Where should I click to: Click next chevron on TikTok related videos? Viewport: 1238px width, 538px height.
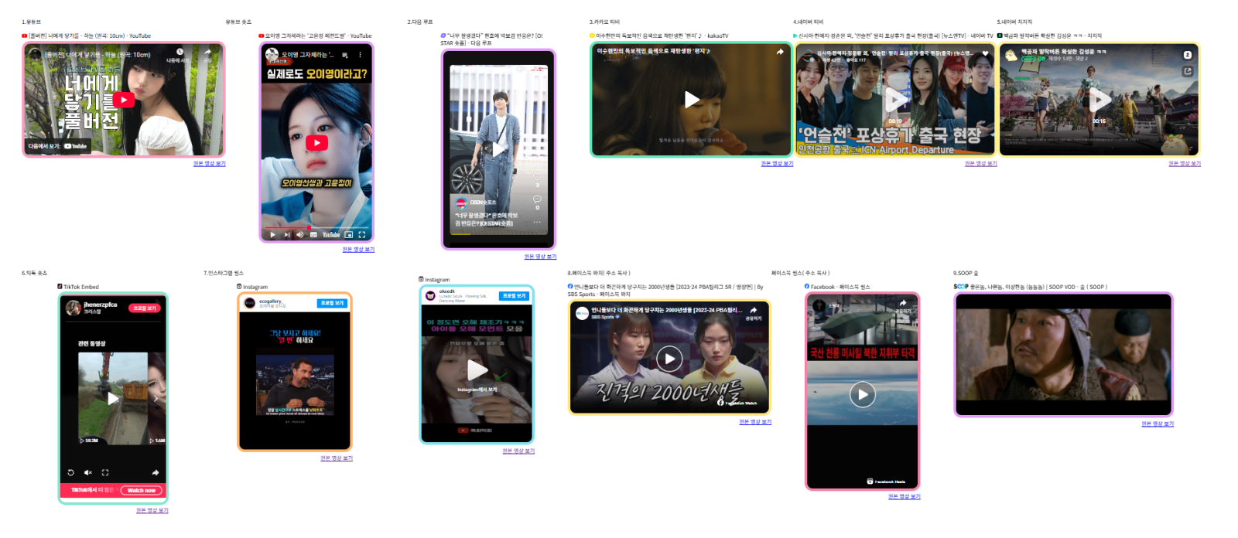[x=156, y=399]
